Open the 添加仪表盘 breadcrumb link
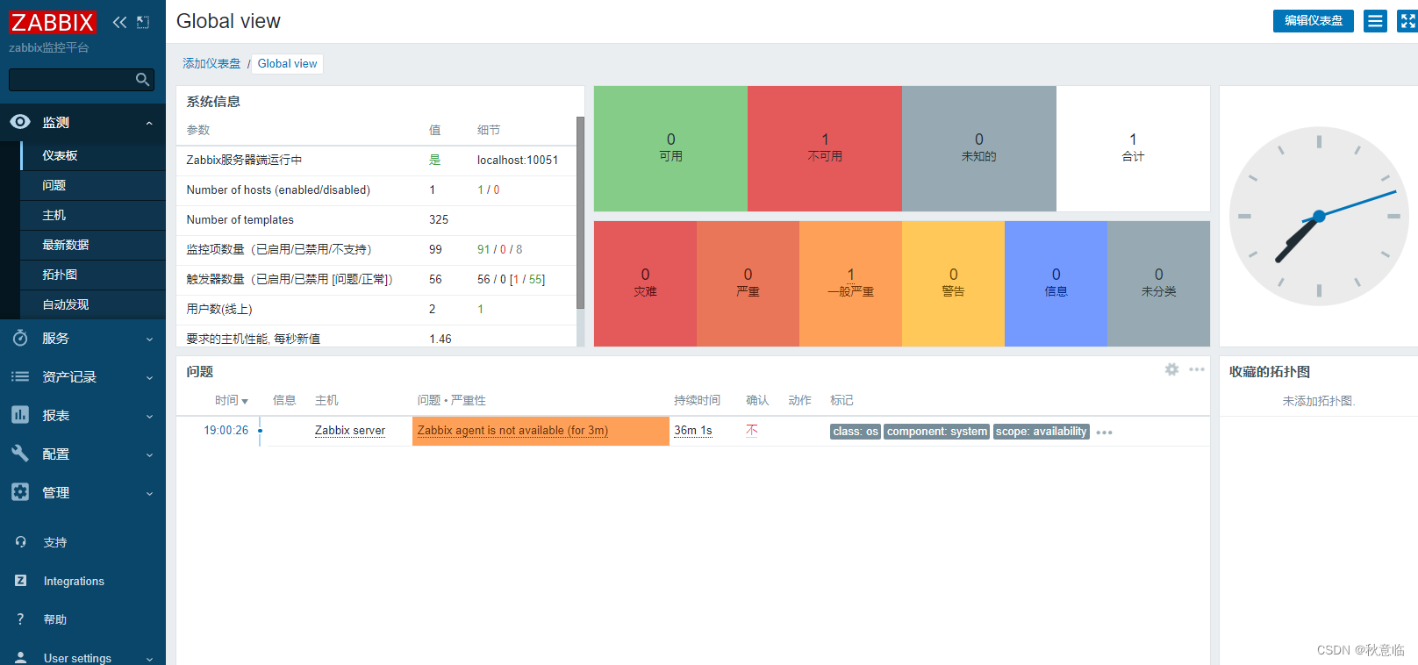The width and height of the screenshot is (1418, 665). tap(211, 63)
